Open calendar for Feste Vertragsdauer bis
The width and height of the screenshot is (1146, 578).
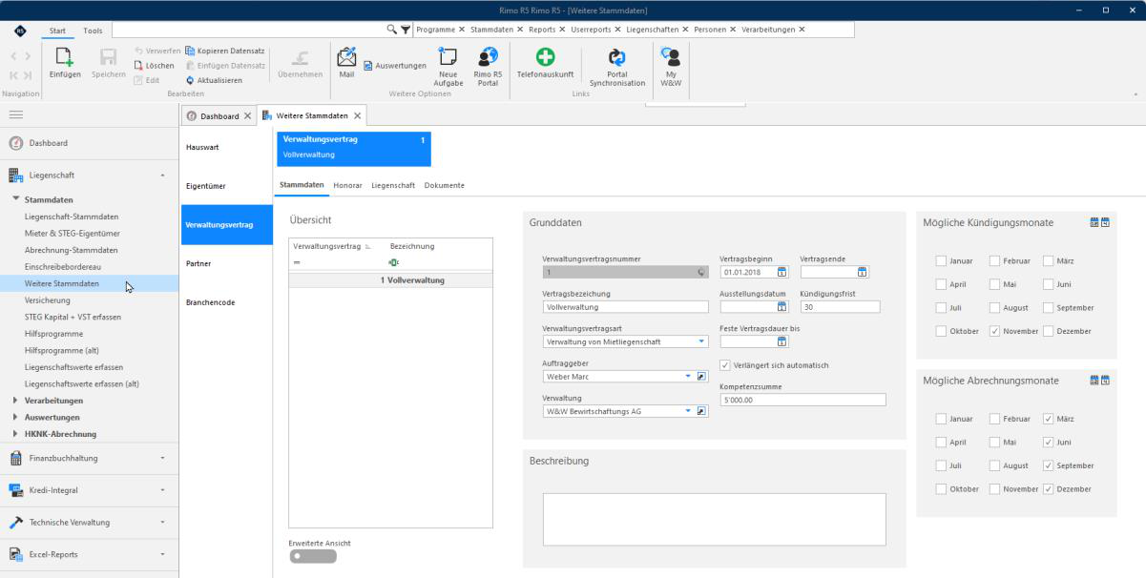point(781,341)
